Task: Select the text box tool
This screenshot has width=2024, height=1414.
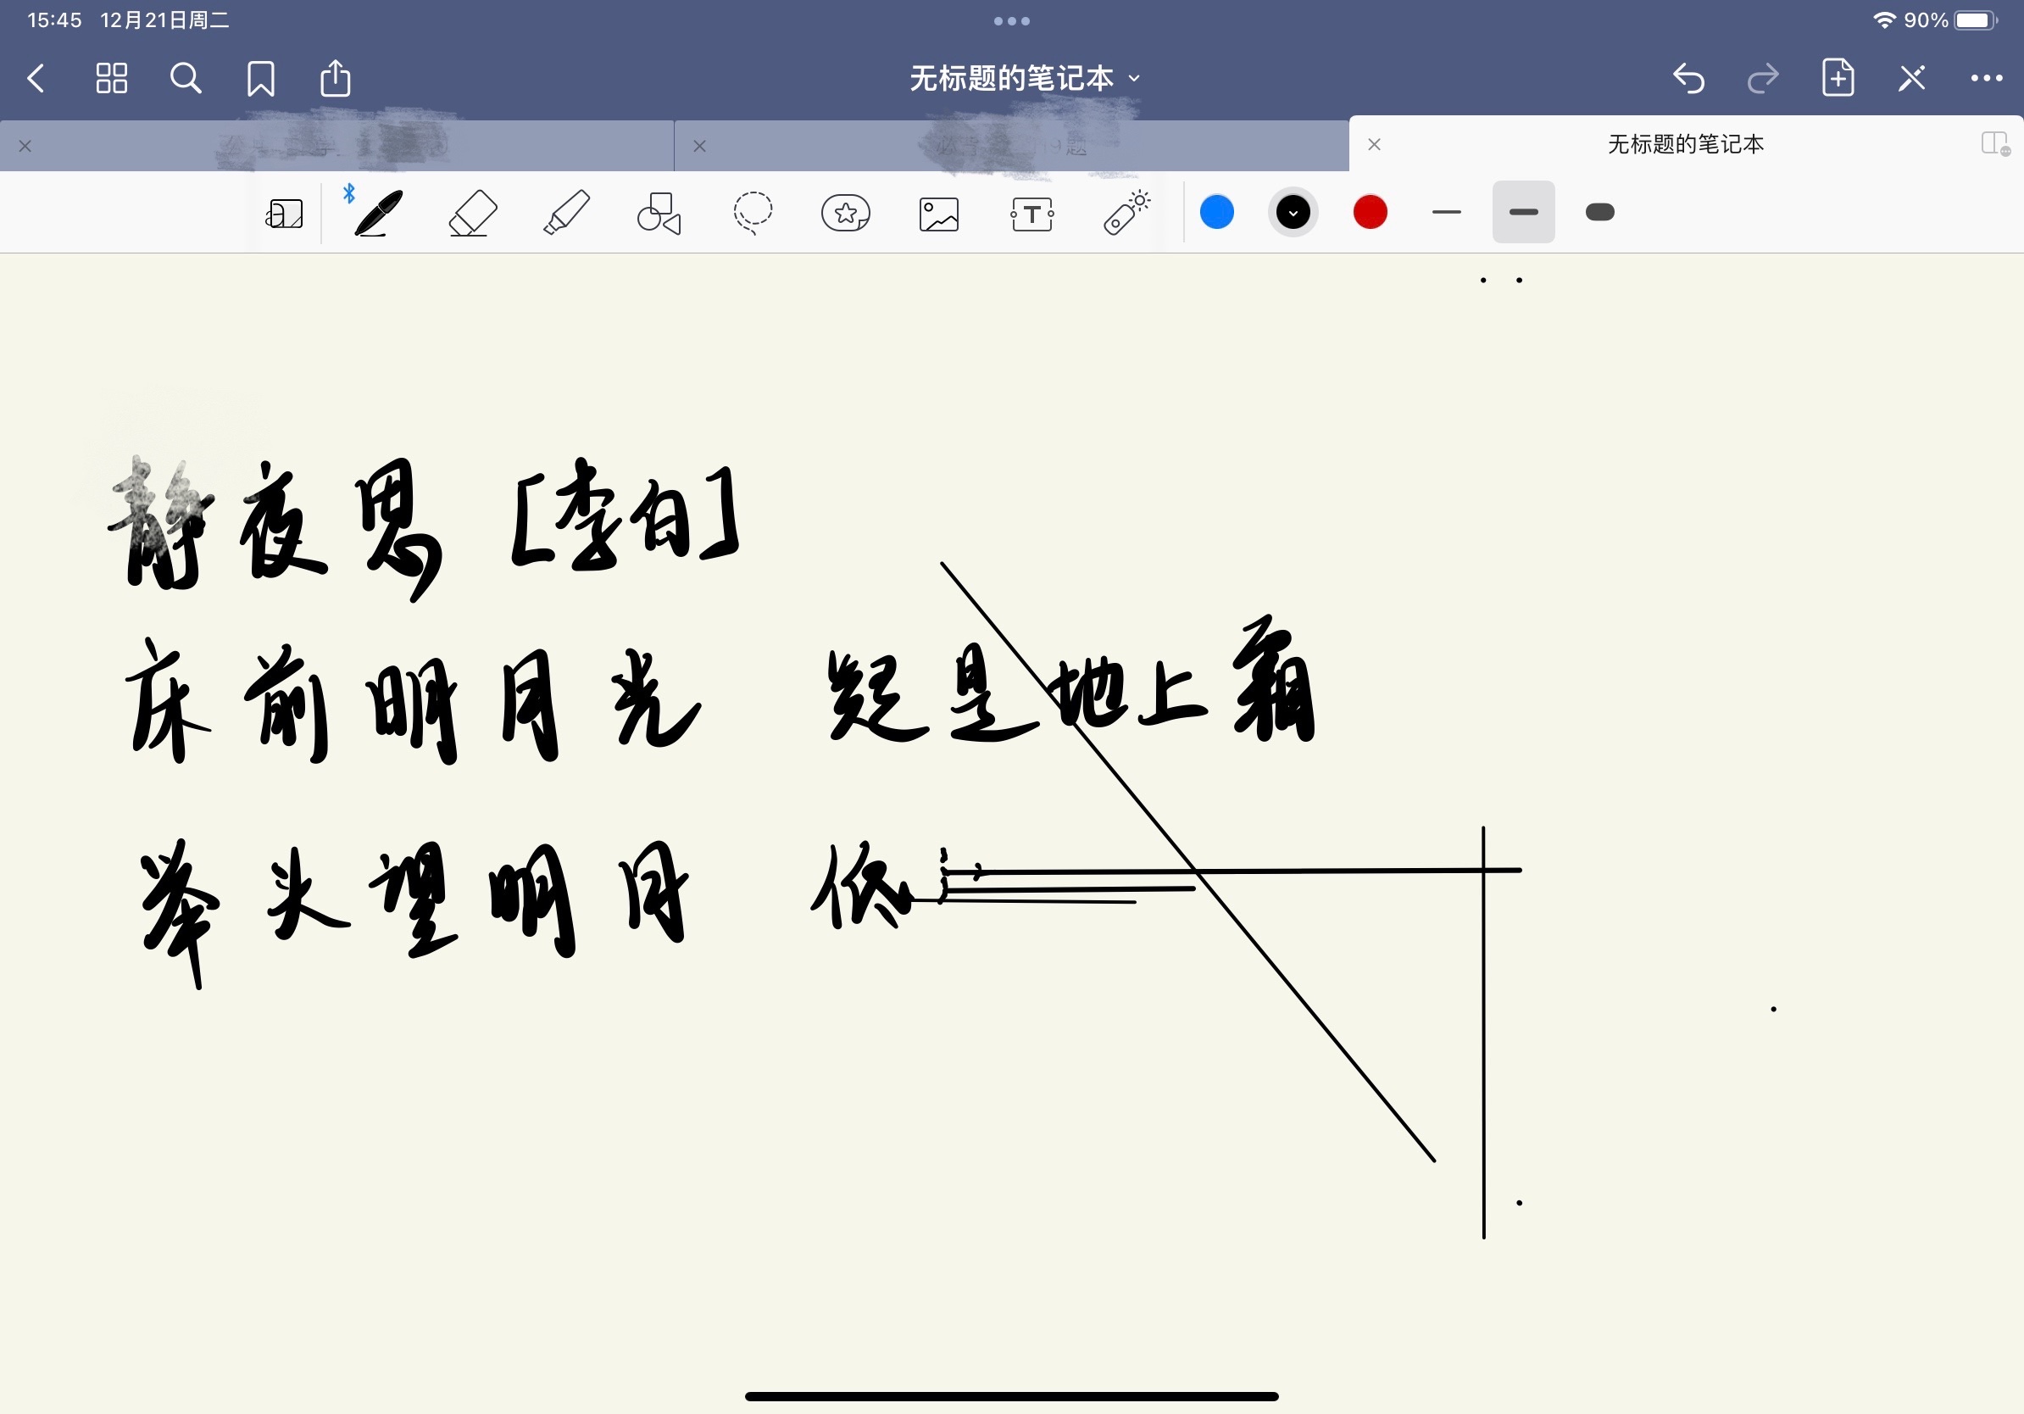Action: coord(1032,214)
